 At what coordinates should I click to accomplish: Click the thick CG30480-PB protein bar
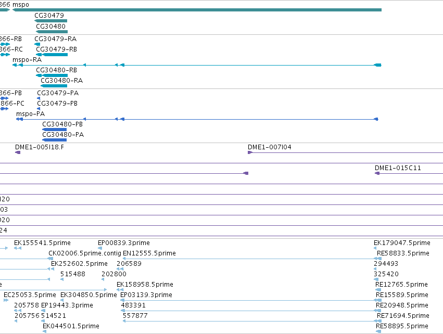[55, 130]
